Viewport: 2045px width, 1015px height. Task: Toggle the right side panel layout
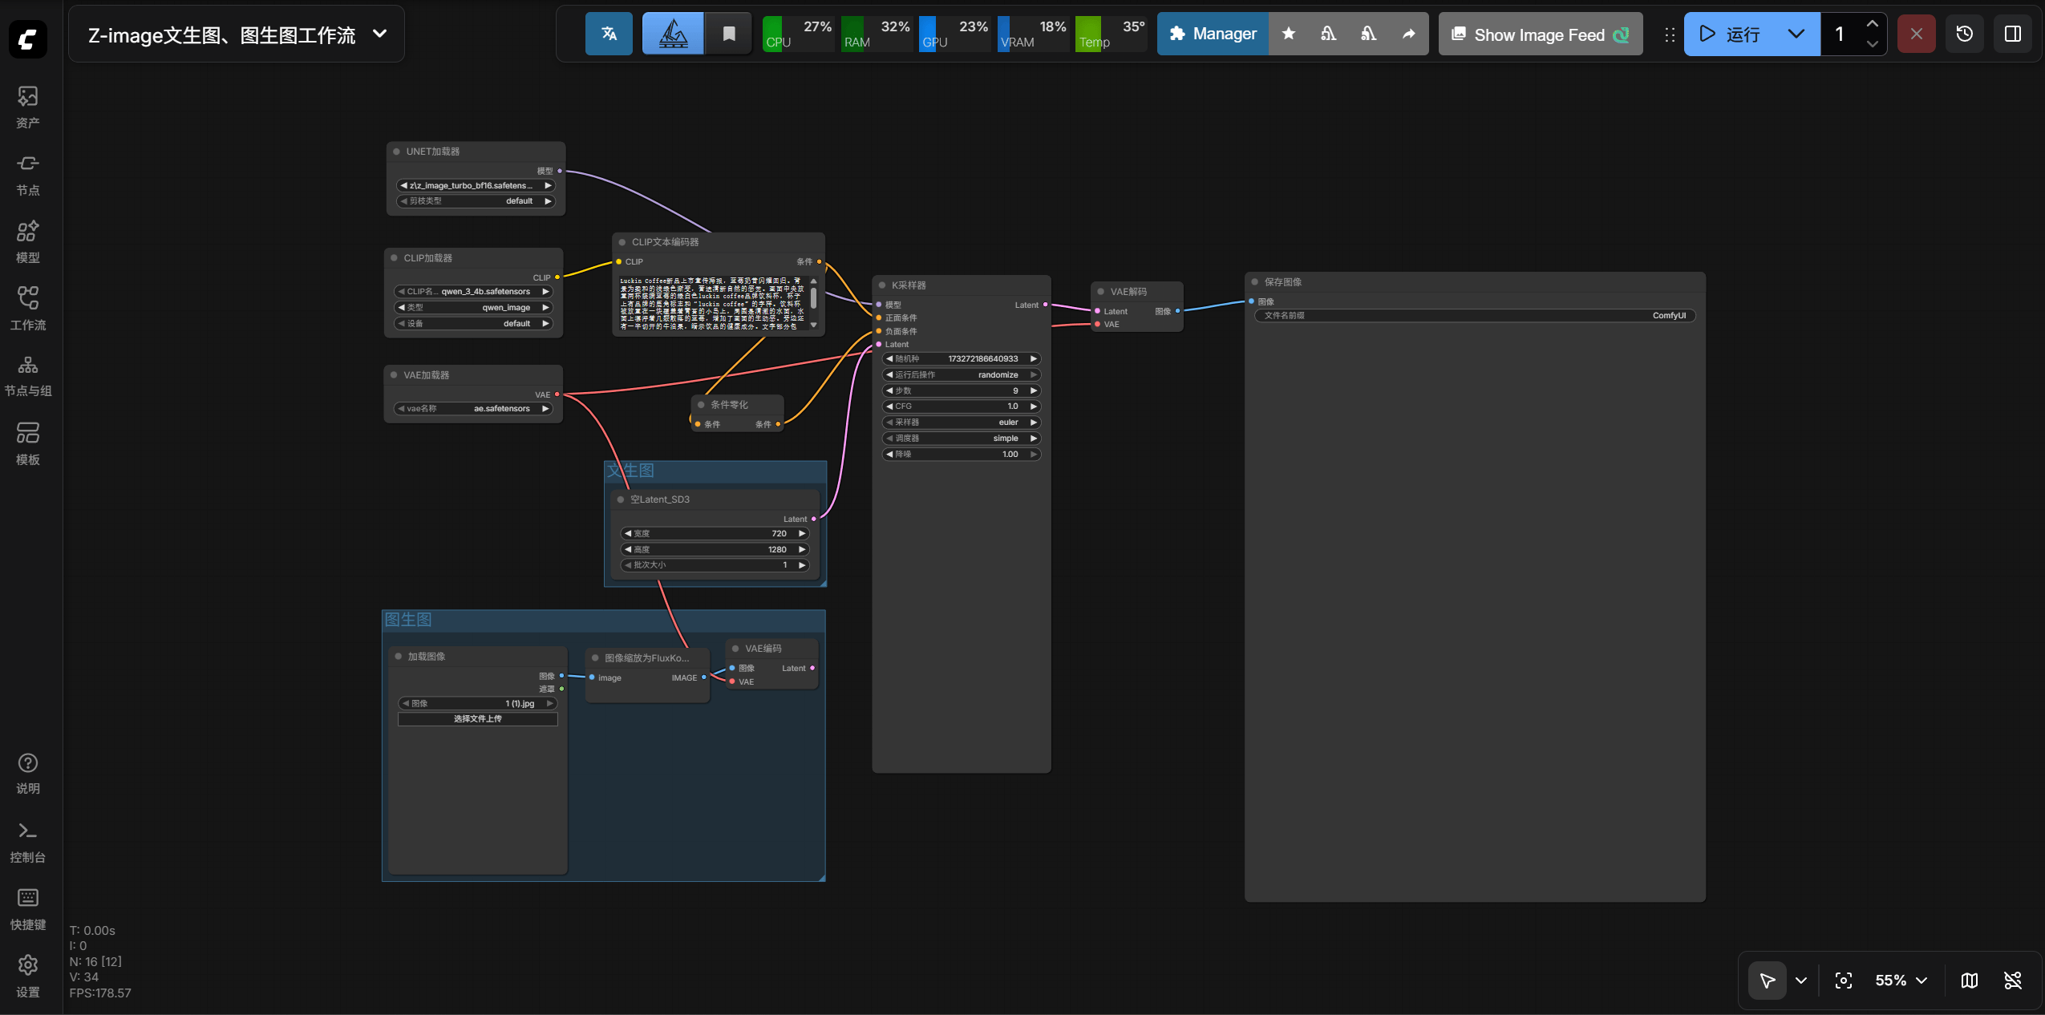click(2012, 34)
